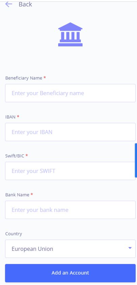137x285 pixels.
Task: Select the SWIFT code input field
Action: pos(70,171)
